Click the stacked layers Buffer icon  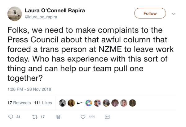[x=58, y=117]
